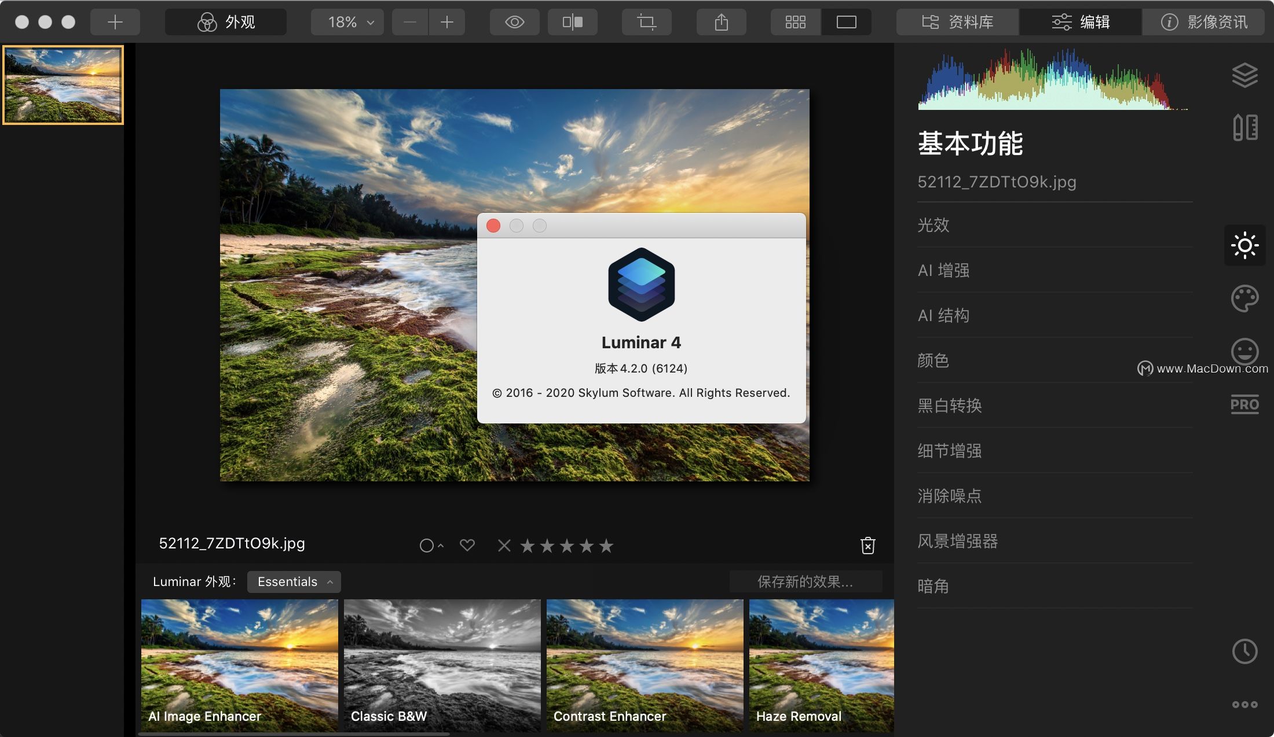Click the 版本 4.2.0 (6124) version text

click(x=641, y=368)
